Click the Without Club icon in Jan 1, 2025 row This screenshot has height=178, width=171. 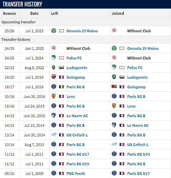(x=54, y=48)
